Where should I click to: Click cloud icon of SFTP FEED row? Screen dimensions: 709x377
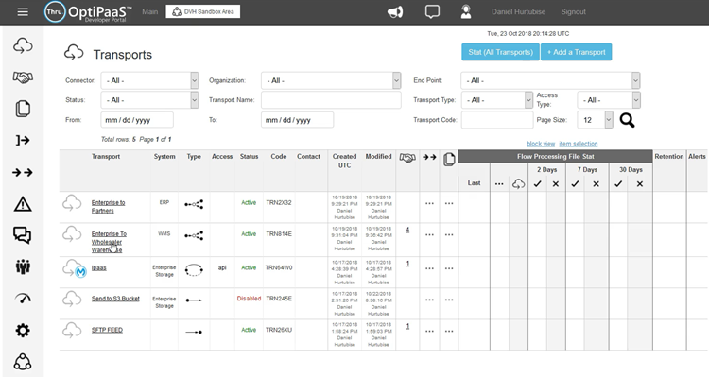click(x=72, y=330)
